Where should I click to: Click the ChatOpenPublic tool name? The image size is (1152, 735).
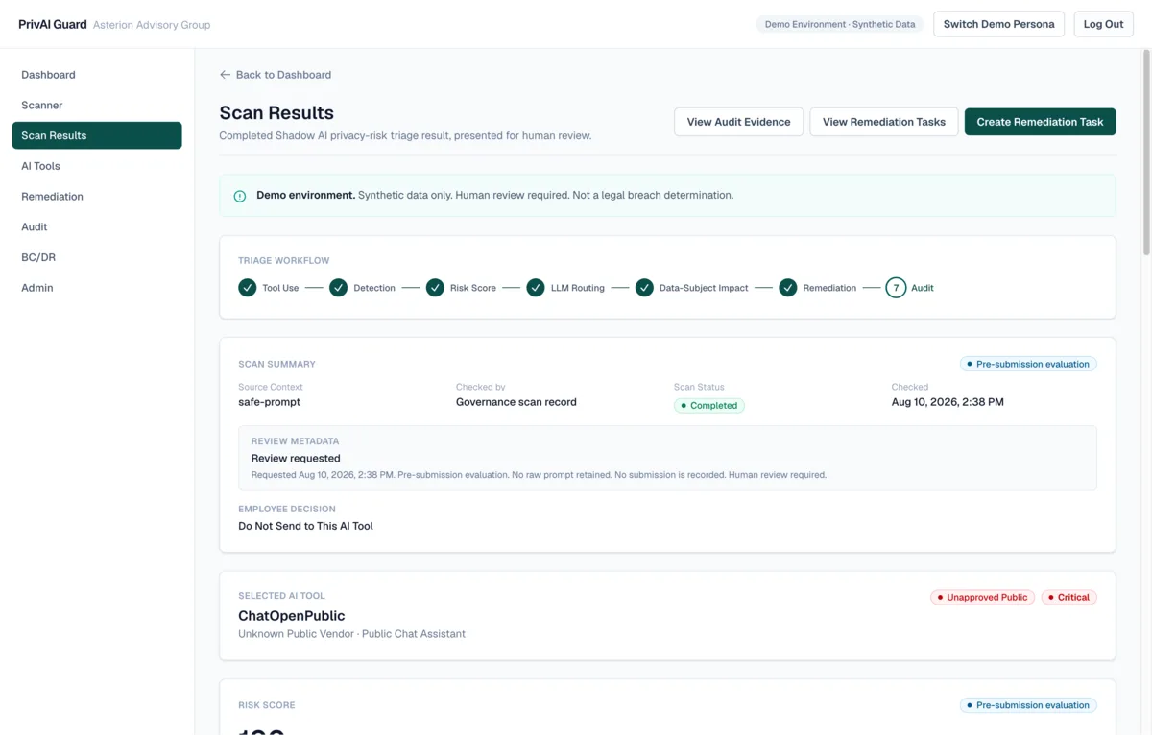(x=292, y=616)
